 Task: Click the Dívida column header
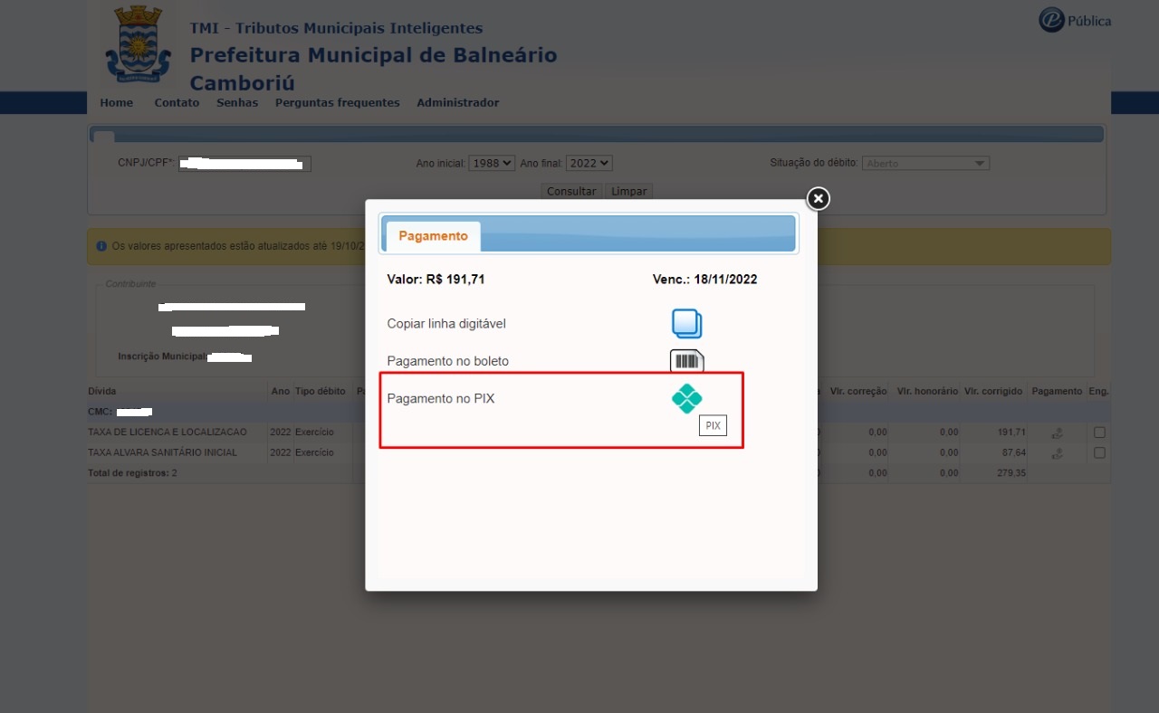tap(102, 392)
